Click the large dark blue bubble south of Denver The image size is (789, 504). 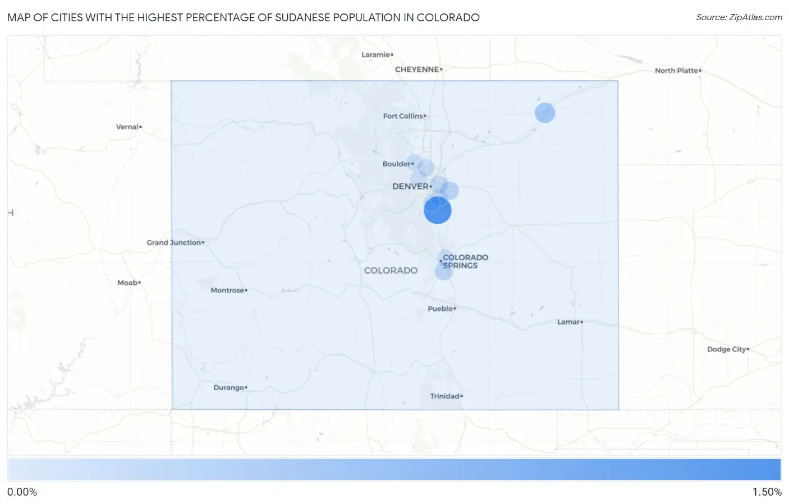438,210
